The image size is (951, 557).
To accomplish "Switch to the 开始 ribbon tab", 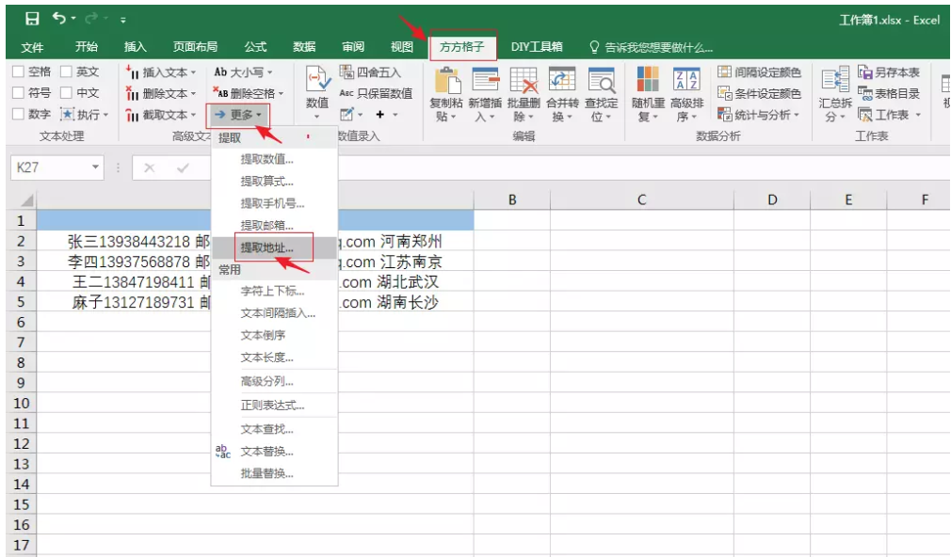I will point(86,47).
